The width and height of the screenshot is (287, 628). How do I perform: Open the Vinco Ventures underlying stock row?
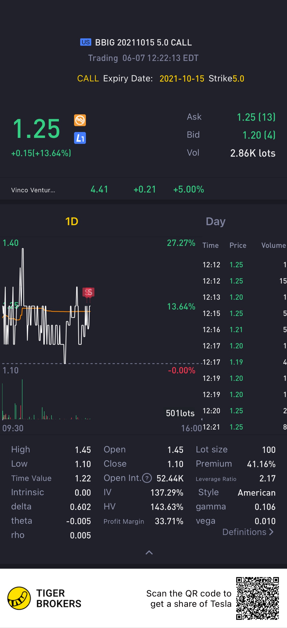click(107, 189)
